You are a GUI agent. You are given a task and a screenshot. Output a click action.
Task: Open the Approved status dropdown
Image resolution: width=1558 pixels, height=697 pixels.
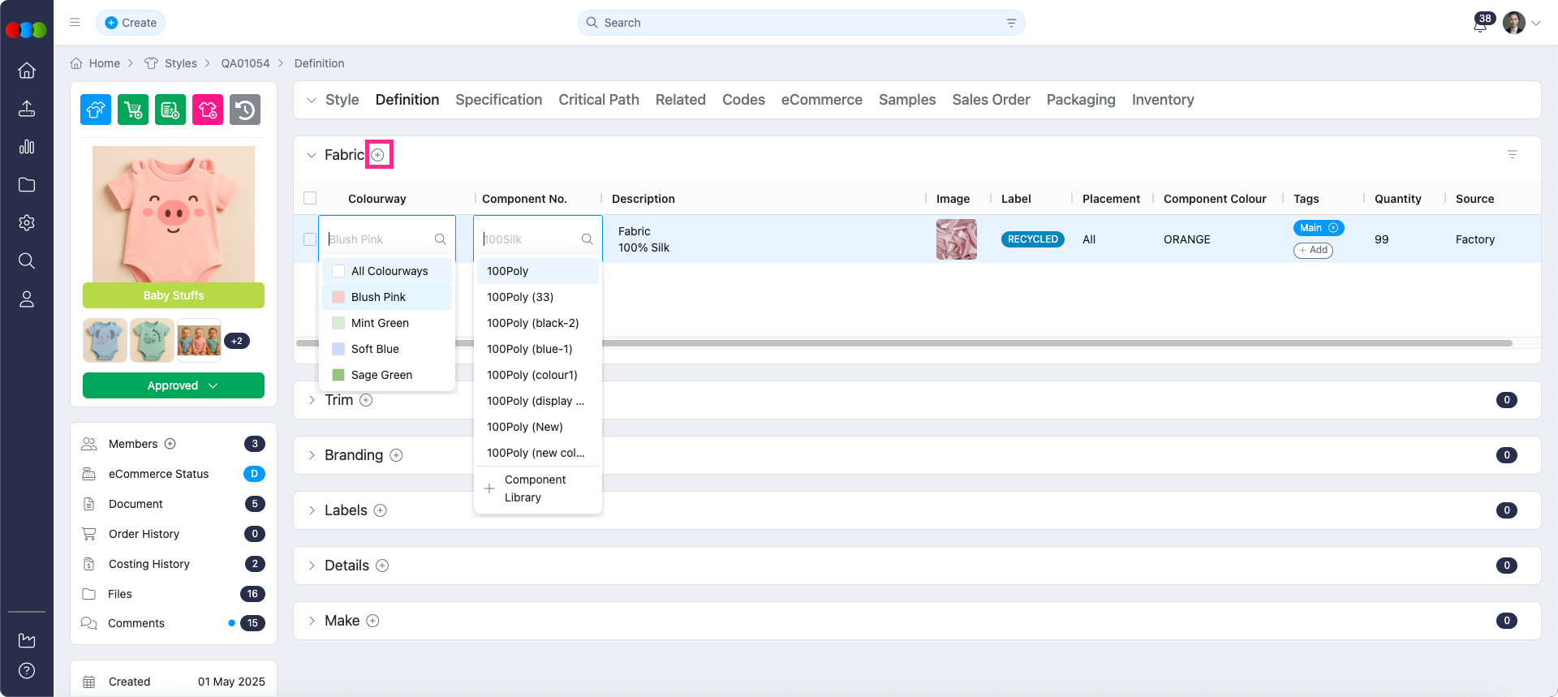pos(174,385)
